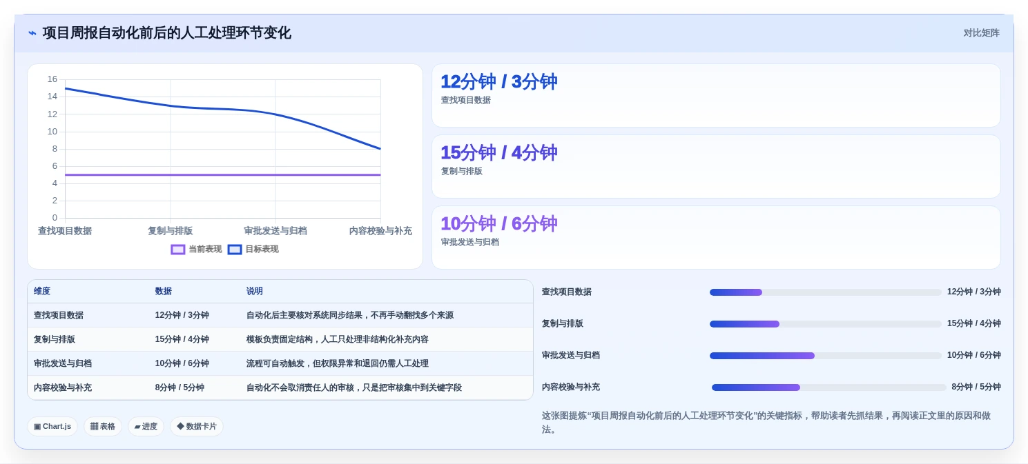Click description 流程可自动触发，但权限异常和退回仍需人工处理
This screenshot has height=464, width=1028.
tap(338, 364)
